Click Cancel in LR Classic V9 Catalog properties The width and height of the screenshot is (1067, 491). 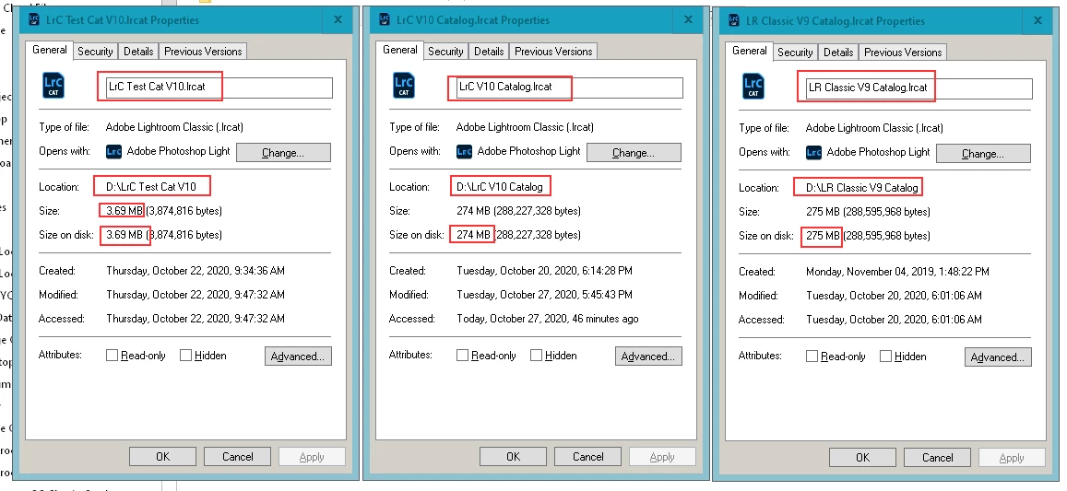coord(937,457)
